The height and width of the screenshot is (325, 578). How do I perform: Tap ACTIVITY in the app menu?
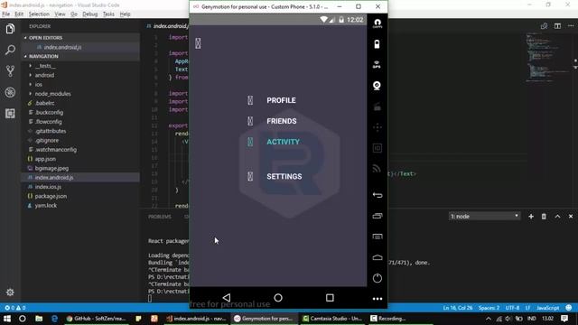pyautogui.click(x=283, y=142)
